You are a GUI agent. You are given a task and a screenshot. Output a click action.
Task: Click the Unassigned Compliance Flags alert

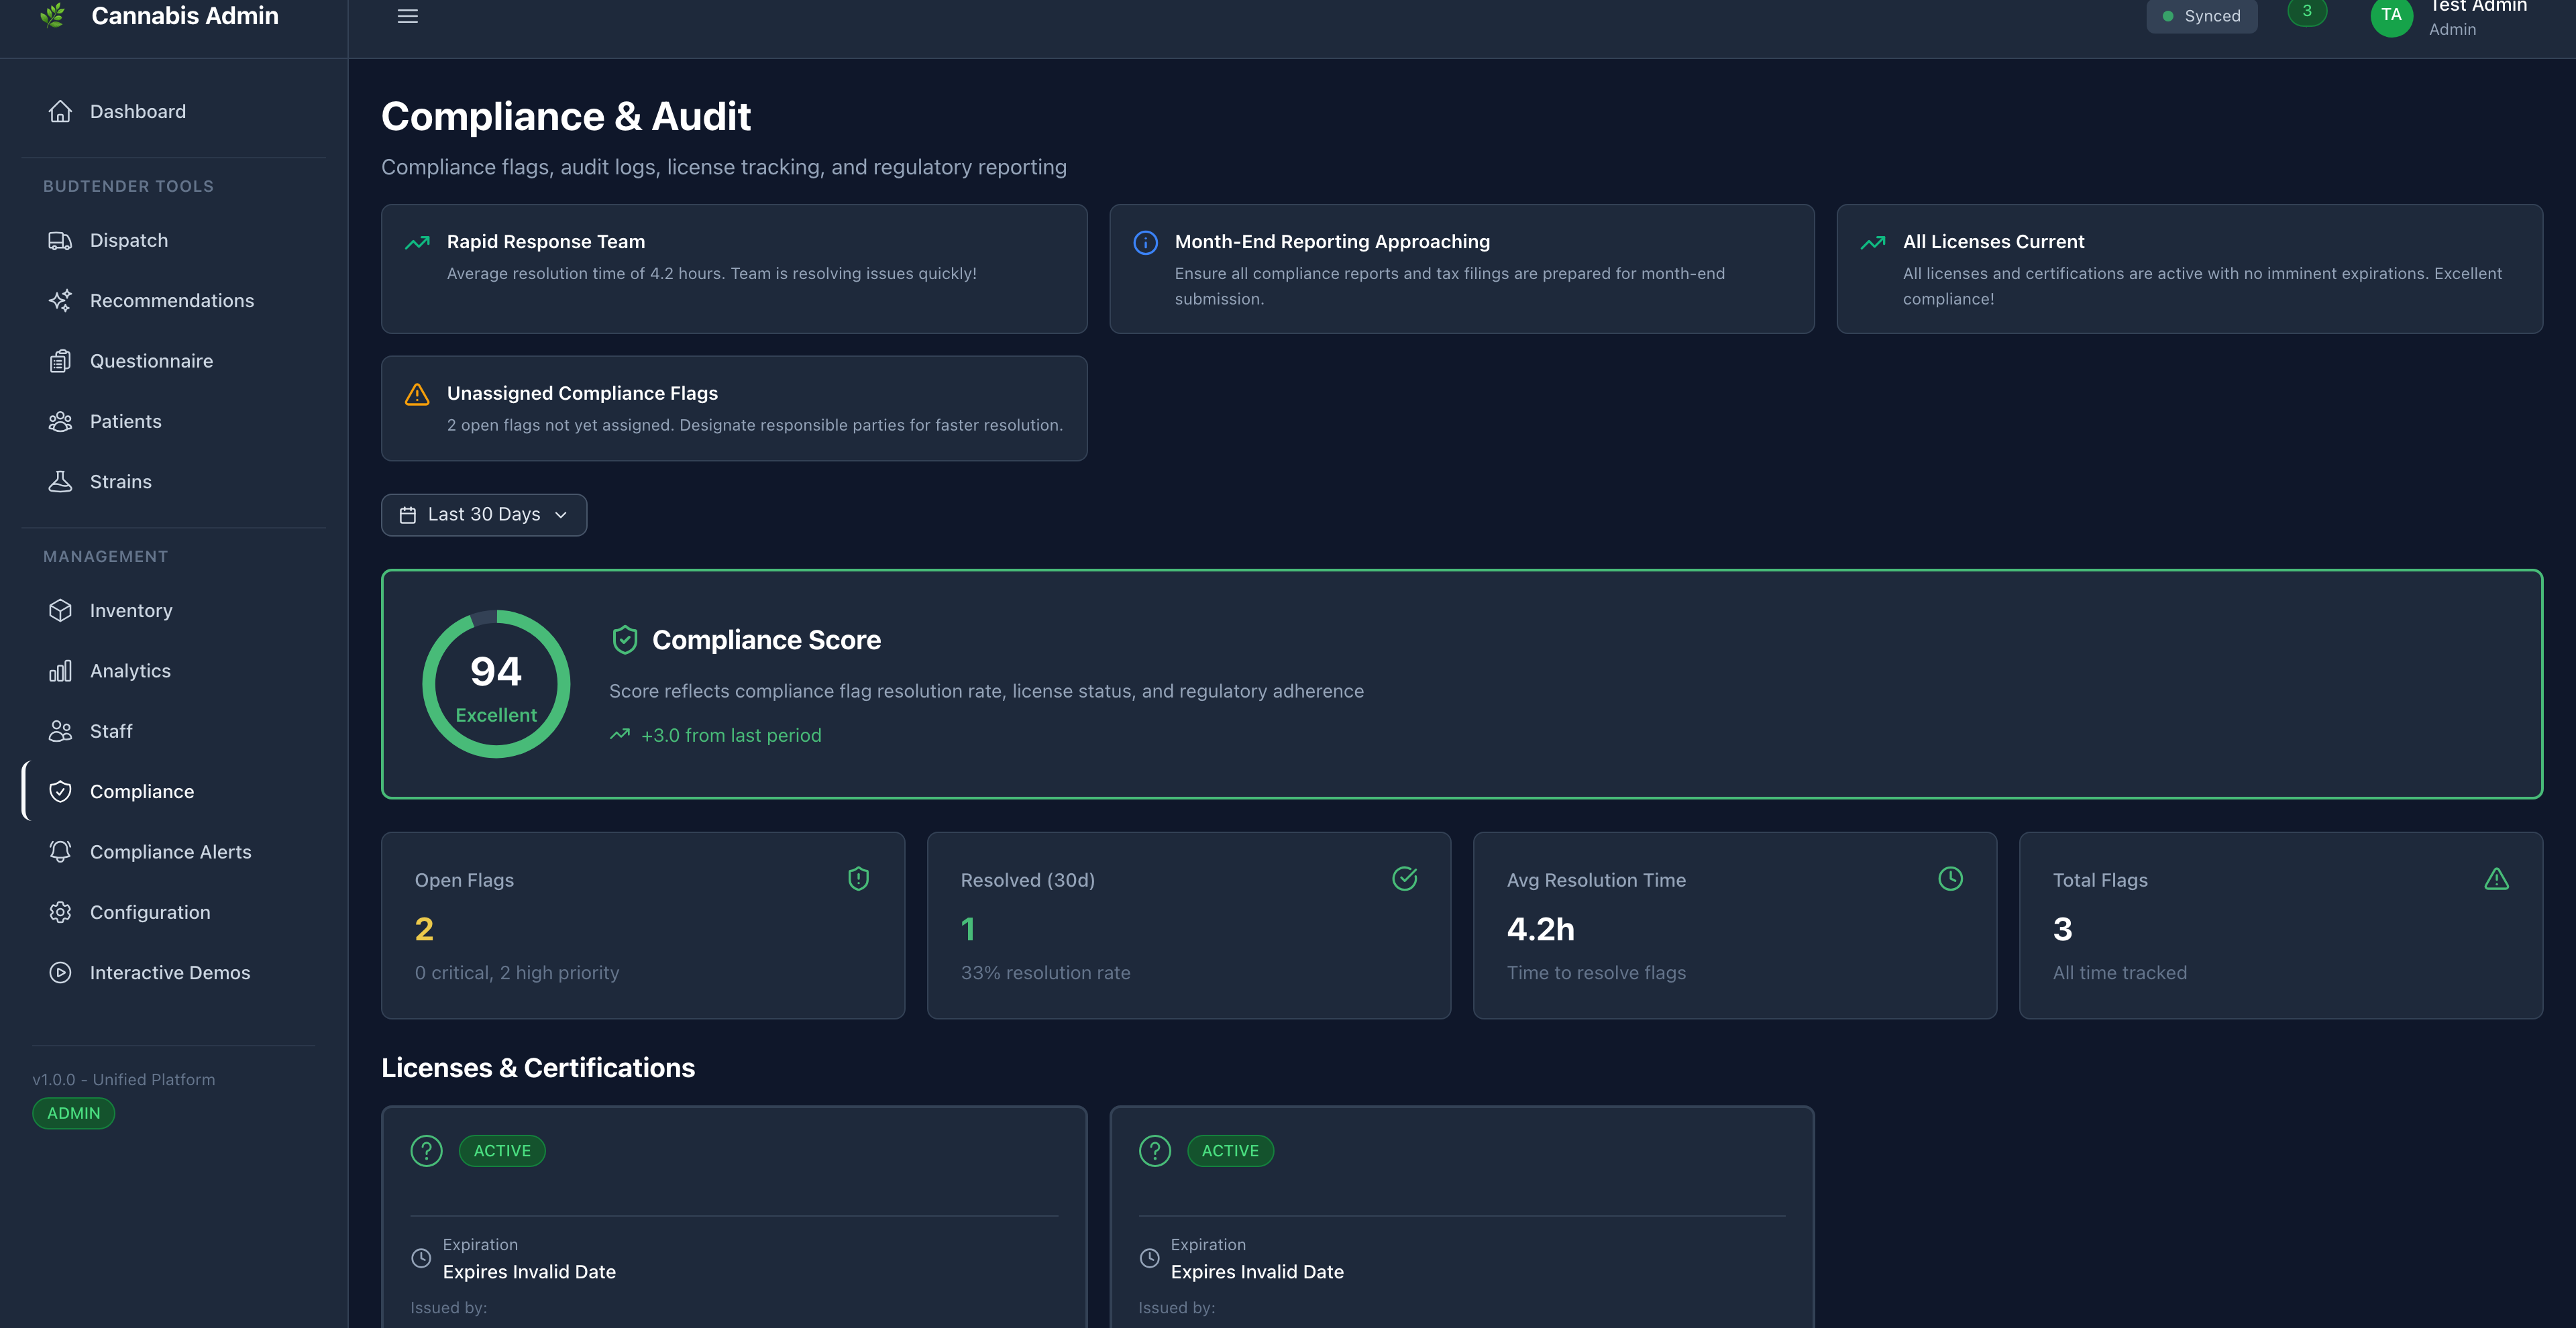(733, 408)
